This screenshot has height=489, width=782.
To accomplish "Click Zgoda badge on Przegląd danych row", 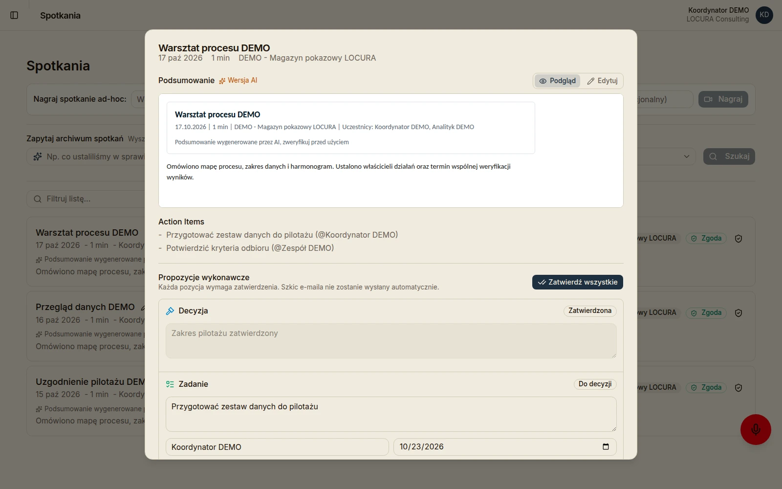I will 706,313.
